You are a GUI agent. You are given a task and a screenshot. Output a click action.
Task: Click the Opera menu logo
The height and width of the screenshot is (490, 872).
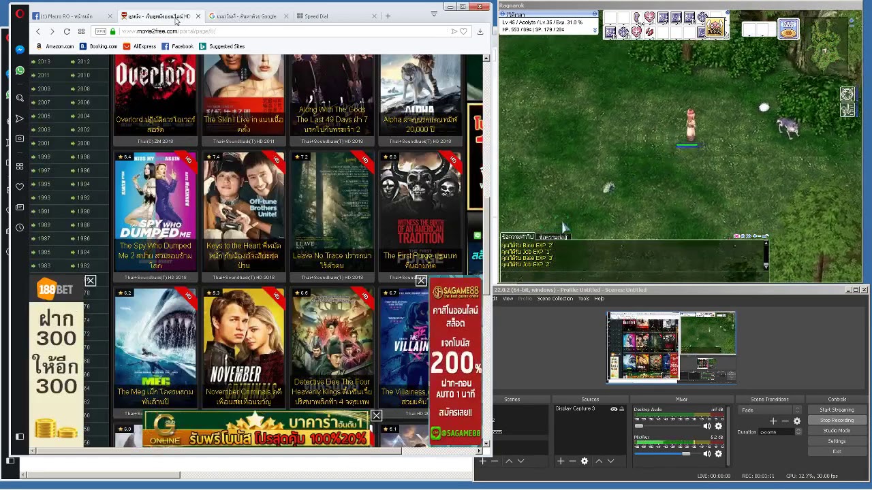coord(20,14)
